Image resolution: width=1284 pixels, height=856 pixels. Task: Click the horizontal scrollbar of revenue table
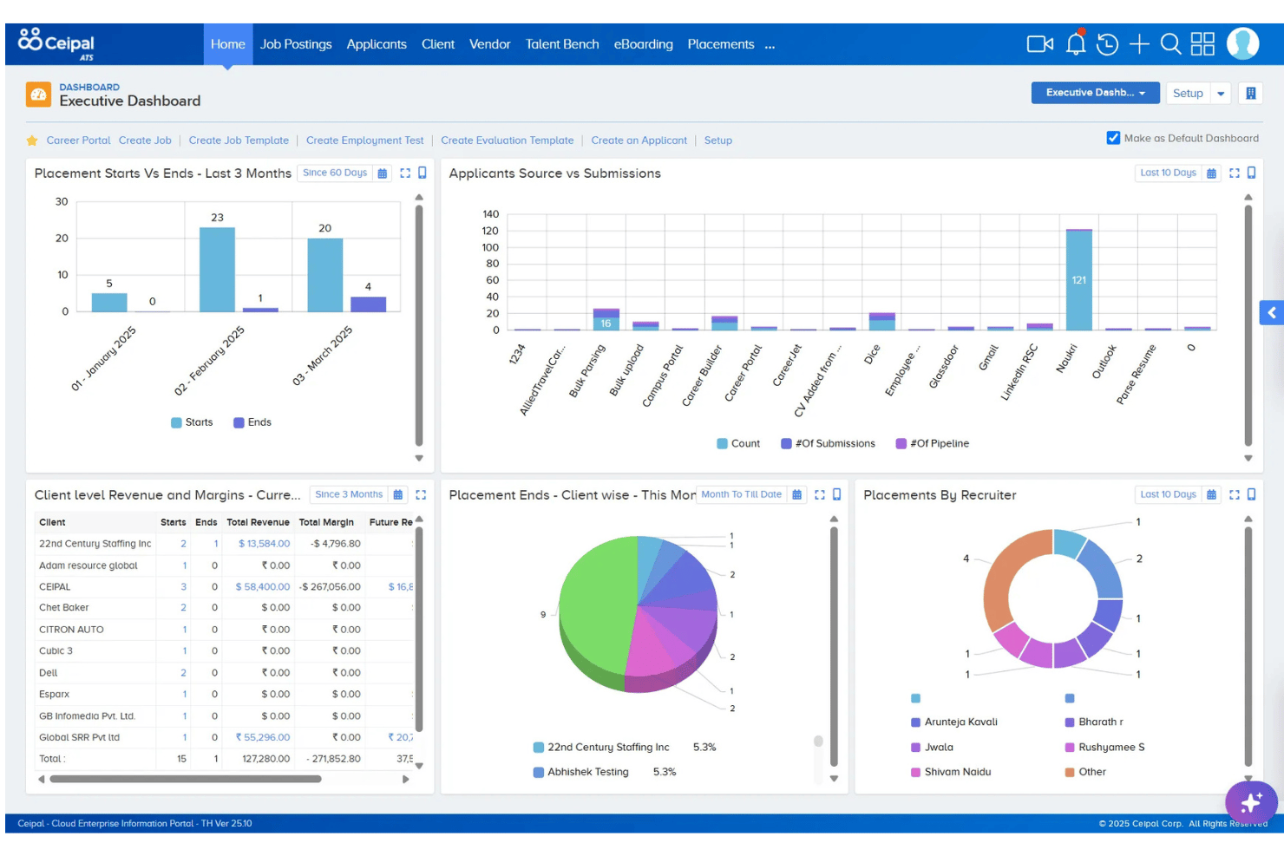click(186, 779)
